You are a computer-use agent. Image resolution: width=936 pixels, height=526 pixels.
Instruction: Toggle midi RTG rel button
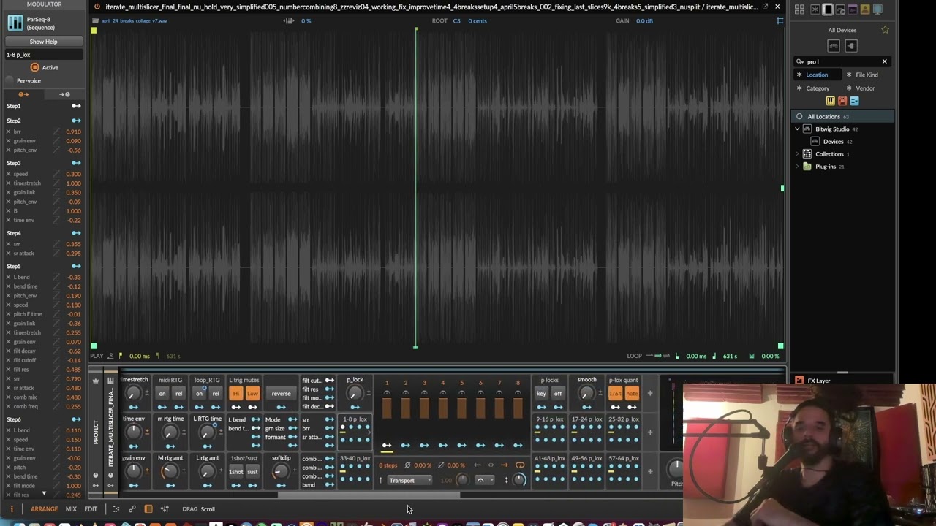pyautogui.click(x=178, y=393)
